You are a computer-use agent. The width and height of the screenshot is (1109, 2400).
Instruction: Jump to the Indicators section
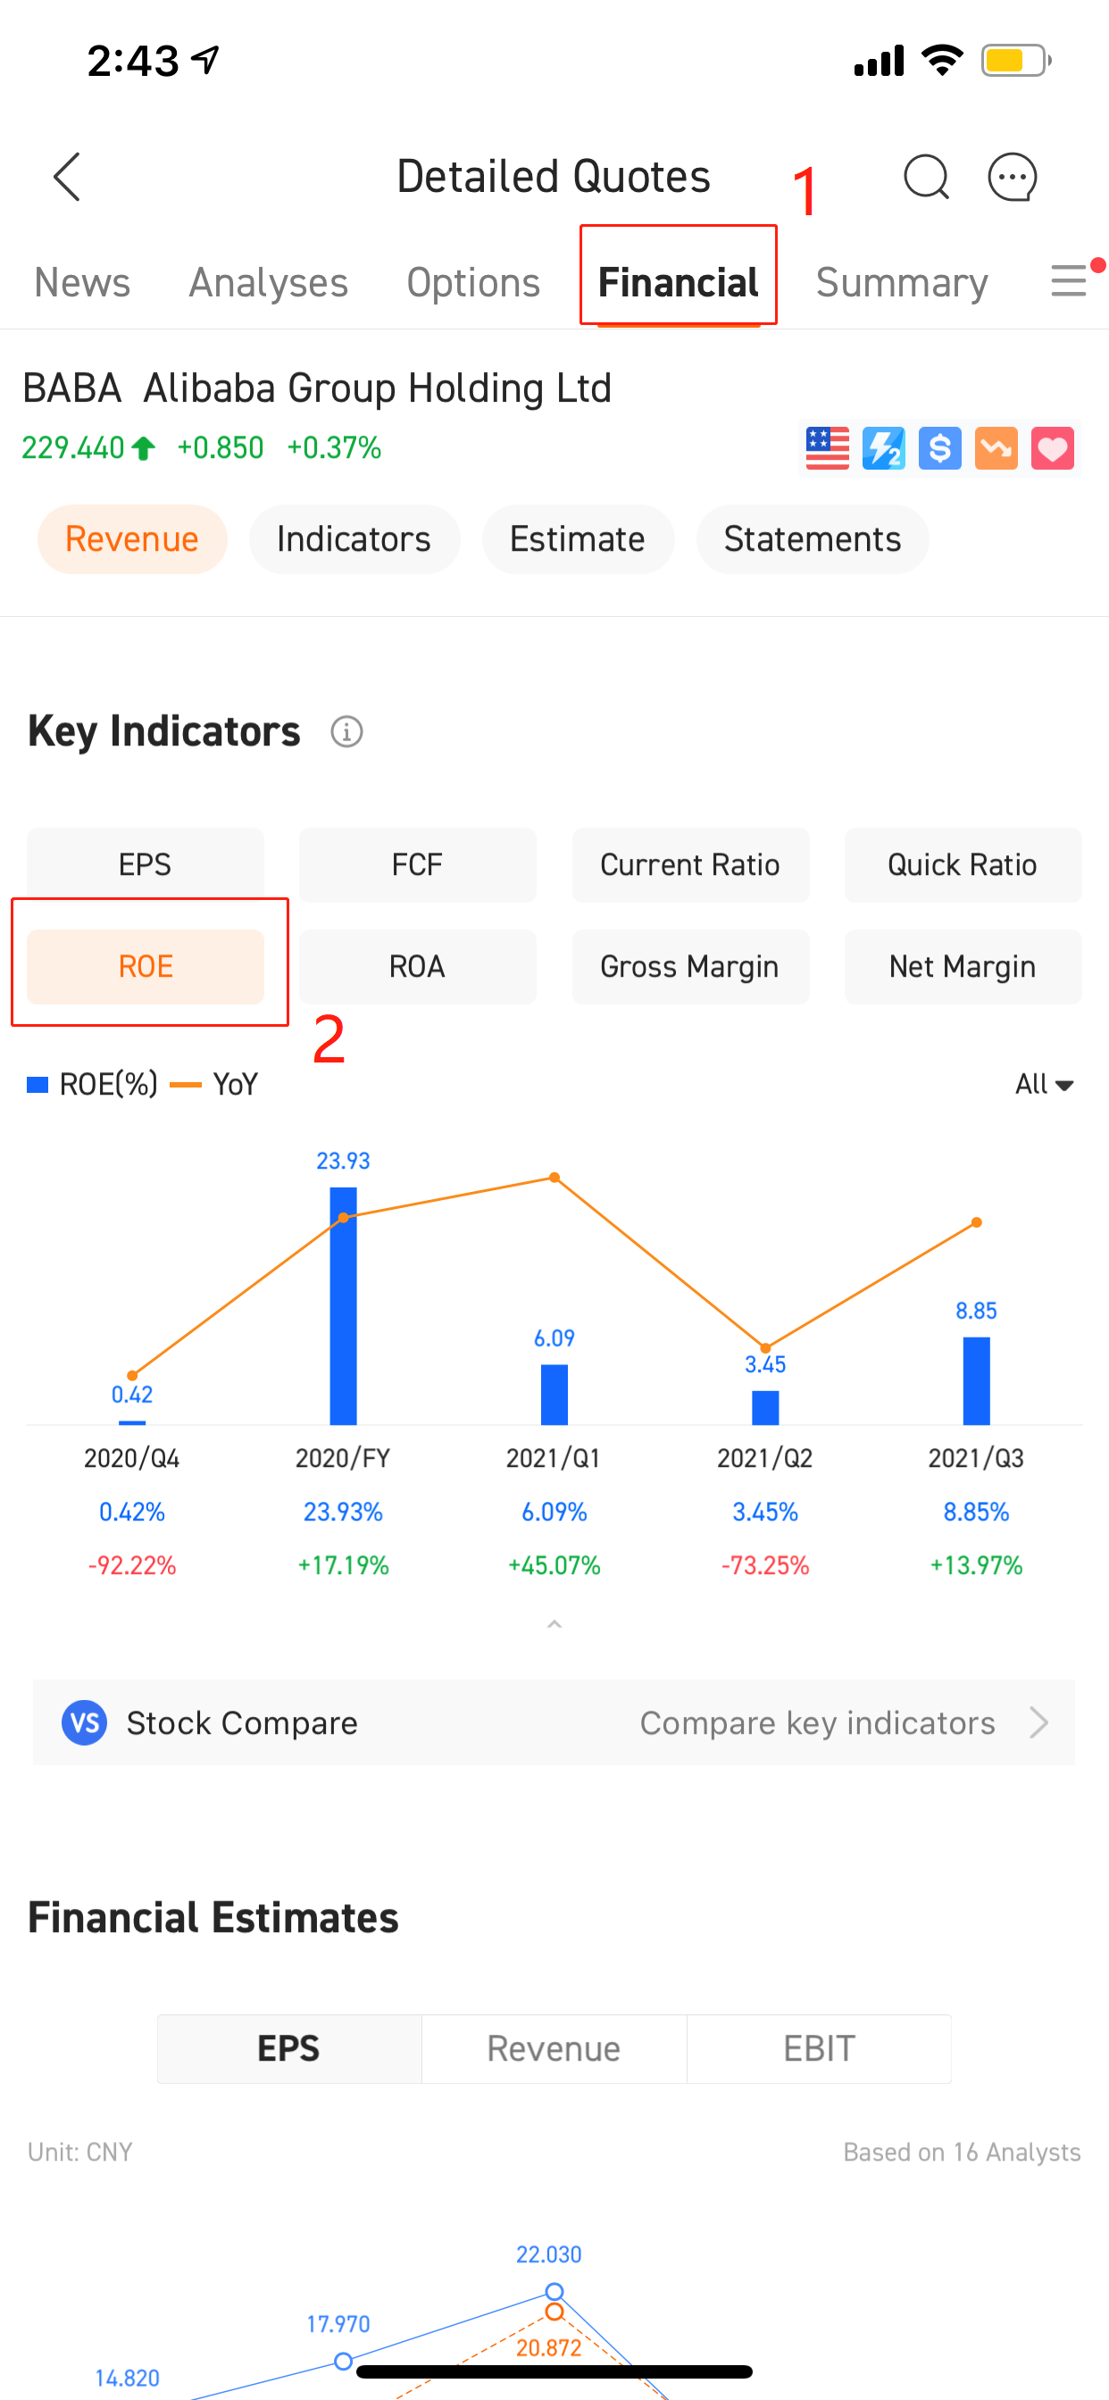tap(354, 538)
